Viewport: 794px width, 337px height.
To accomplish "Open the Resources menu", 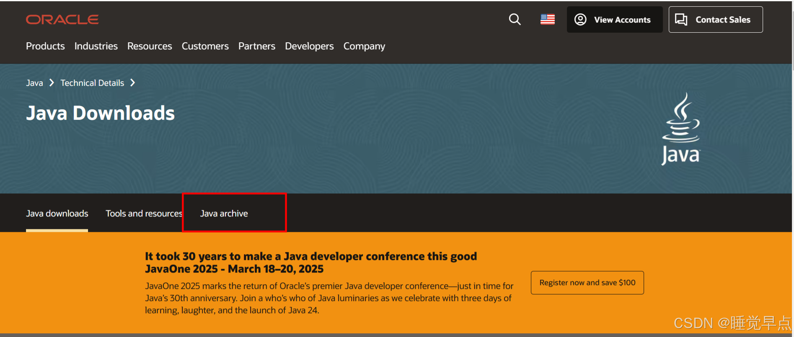I will point(150,46).
